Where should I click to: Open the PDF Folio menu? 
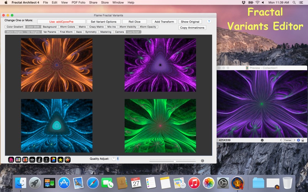pos(79,2)
